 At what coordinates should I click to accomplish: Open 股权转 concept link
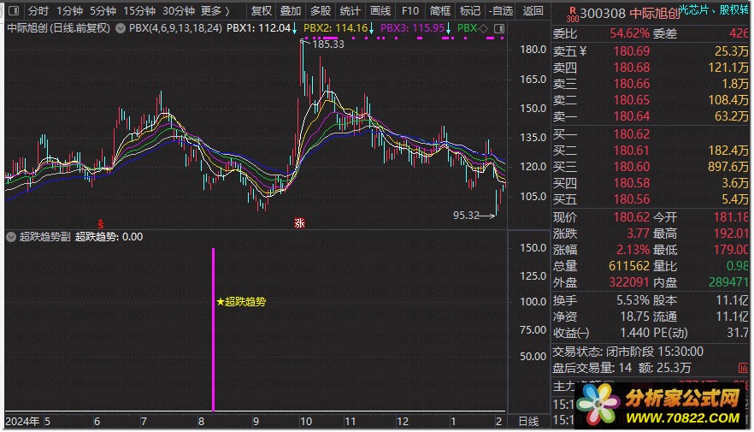coord(733,9)
